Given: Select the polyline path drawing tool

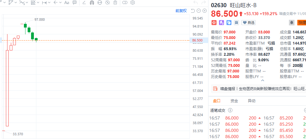Looking at the screenshot, I should (11, 2).
